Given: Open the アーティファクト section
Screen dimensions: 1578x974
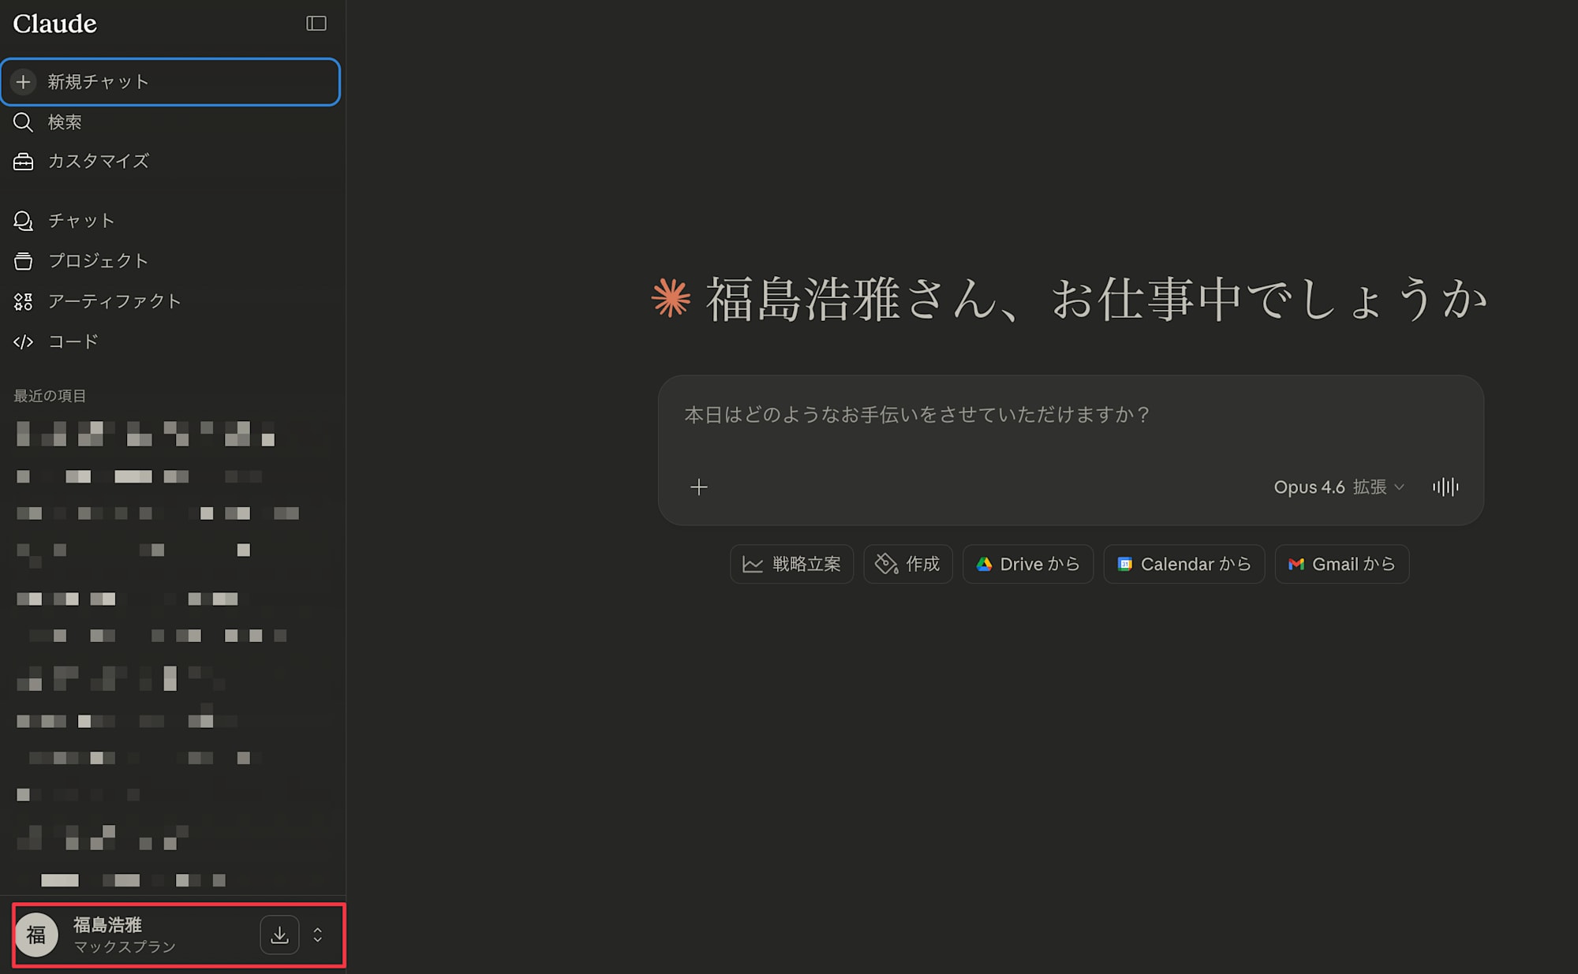Looking at the screenshot, I should pos(114,300).
